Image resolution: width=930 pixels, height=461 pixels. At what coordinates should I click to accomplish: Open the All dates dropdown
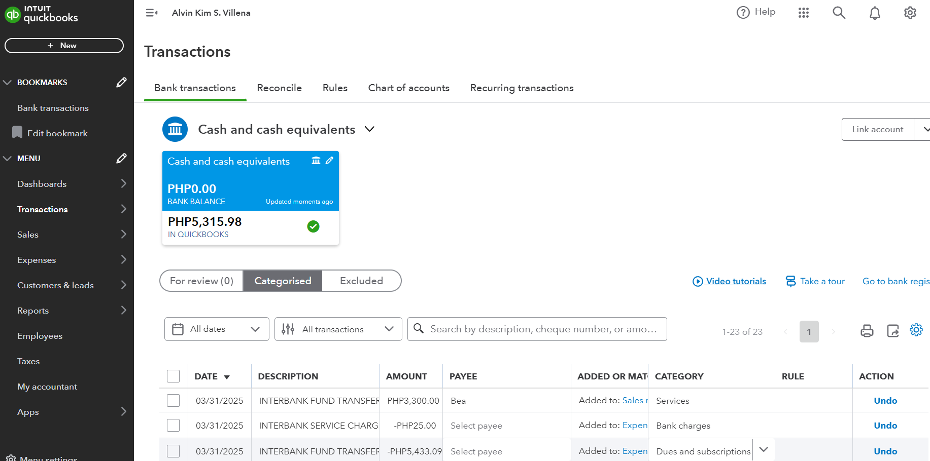(x=217, y=329)
